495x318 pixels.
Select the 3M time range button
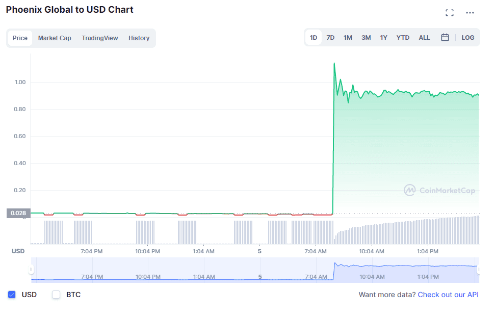[x=366, y=37]
